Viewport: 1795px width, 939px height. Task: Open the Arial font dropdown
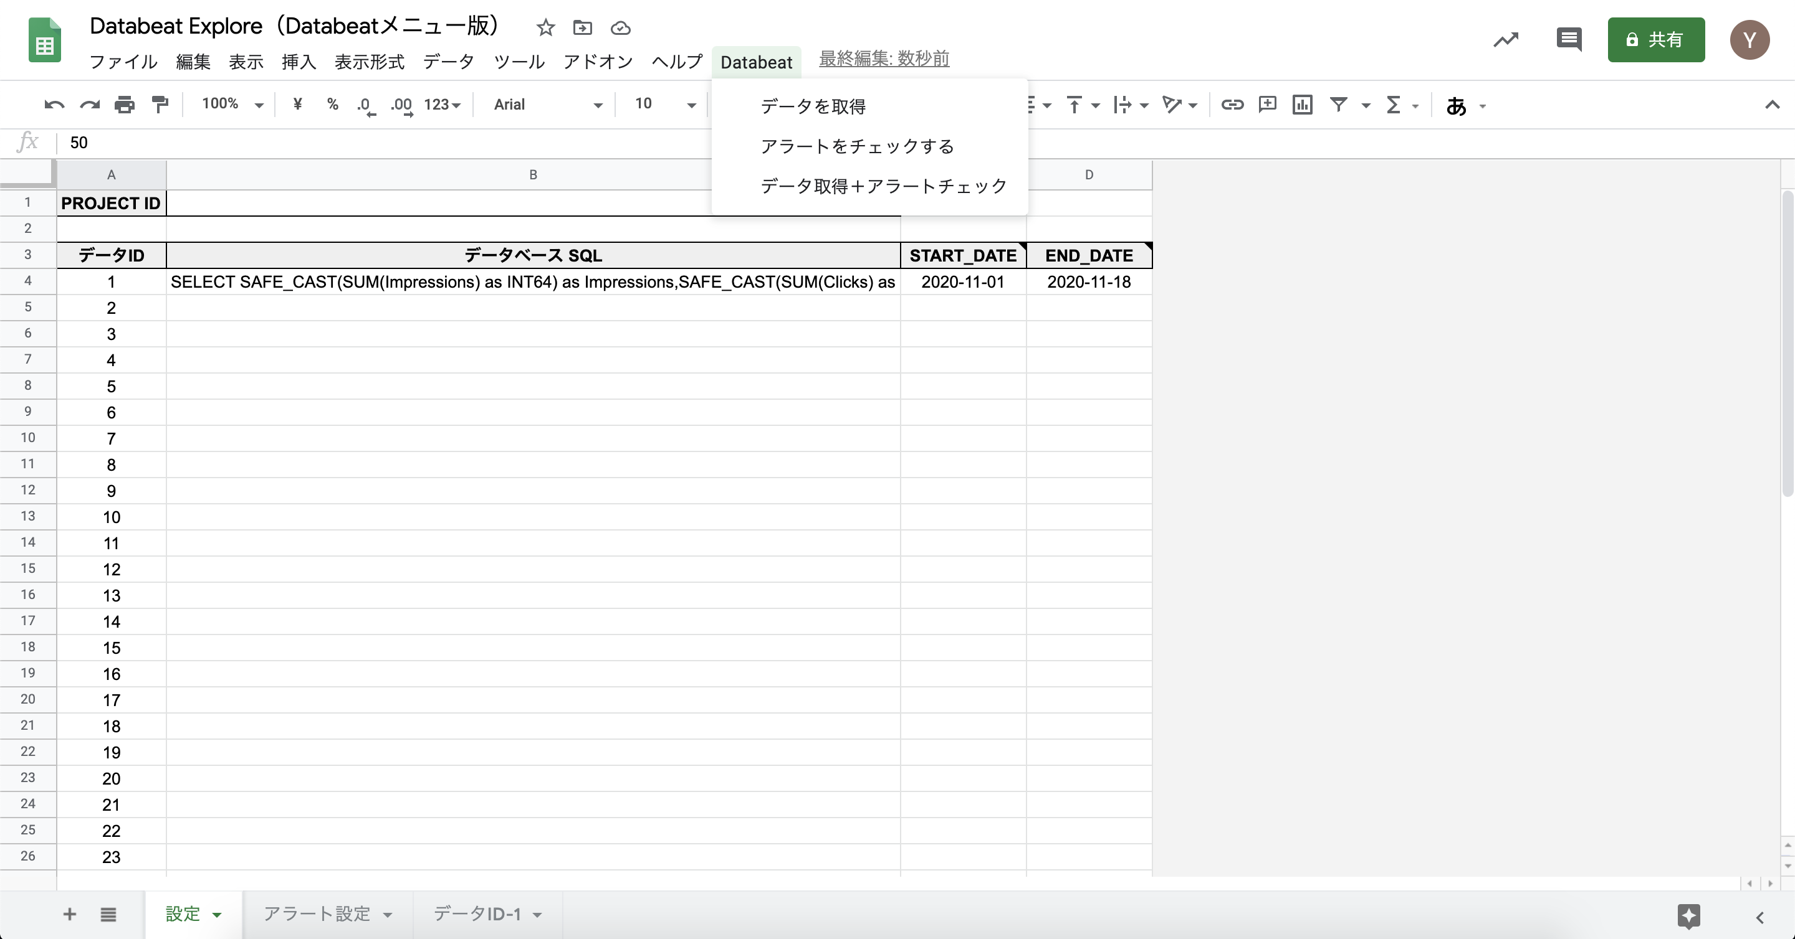pyautogui.click(x=548, y=105)
